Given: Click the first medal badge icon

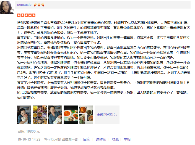Looking at the screenshot, I should coord(35,5).
